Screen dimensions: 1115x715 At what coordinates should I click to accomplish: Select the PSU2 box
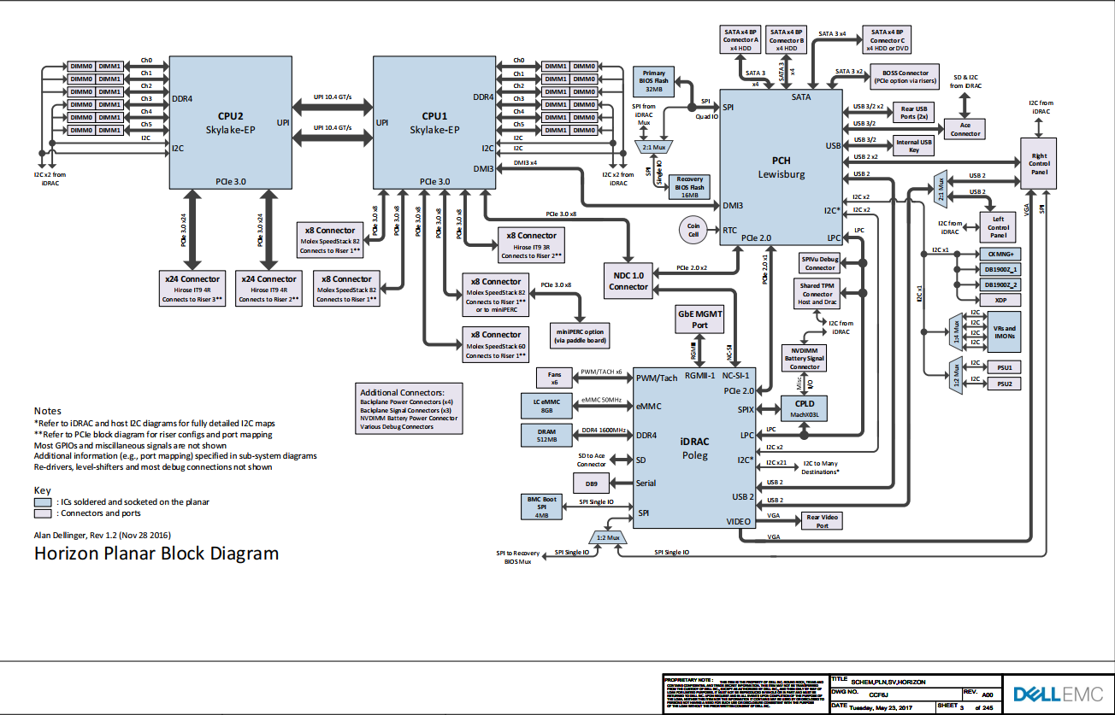tap(1005, 384)
